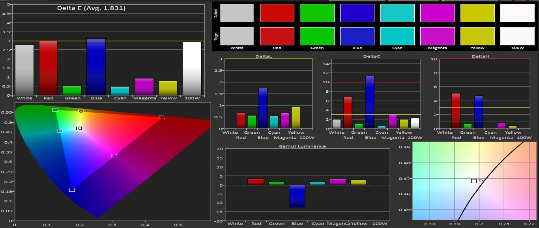The width and height of the screenshot is (539, 228).
Task: Select the Red bar in Delta E chart
Action: coord(48,68)
